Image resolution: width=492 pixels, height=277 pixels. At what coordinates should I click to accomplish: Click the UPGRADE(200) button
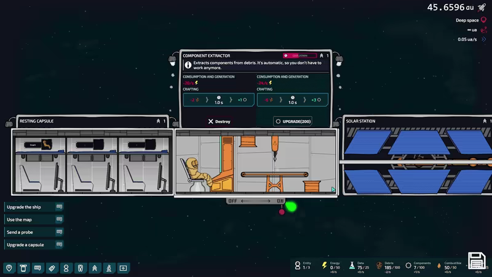[293, 121]
